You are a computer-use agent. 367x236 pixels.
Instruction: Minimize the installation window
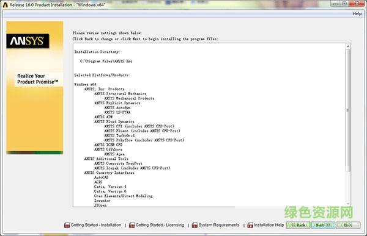pyautogui.click(x=335, y=4)
